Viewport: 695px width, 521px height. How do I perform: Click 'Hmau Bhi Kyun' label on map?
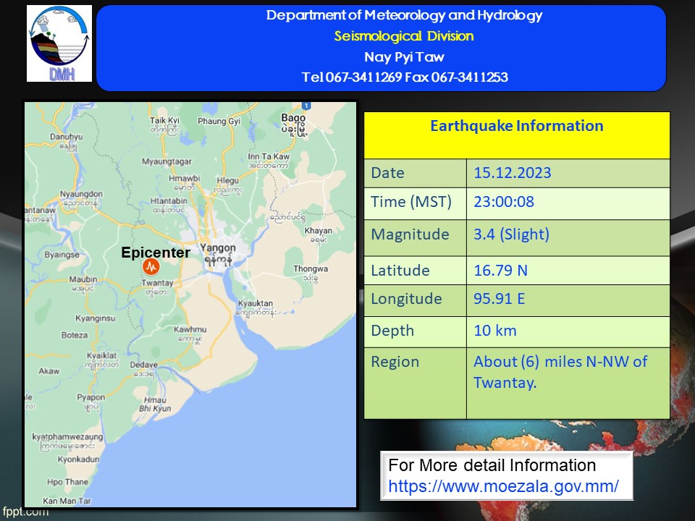pos(155,404)
